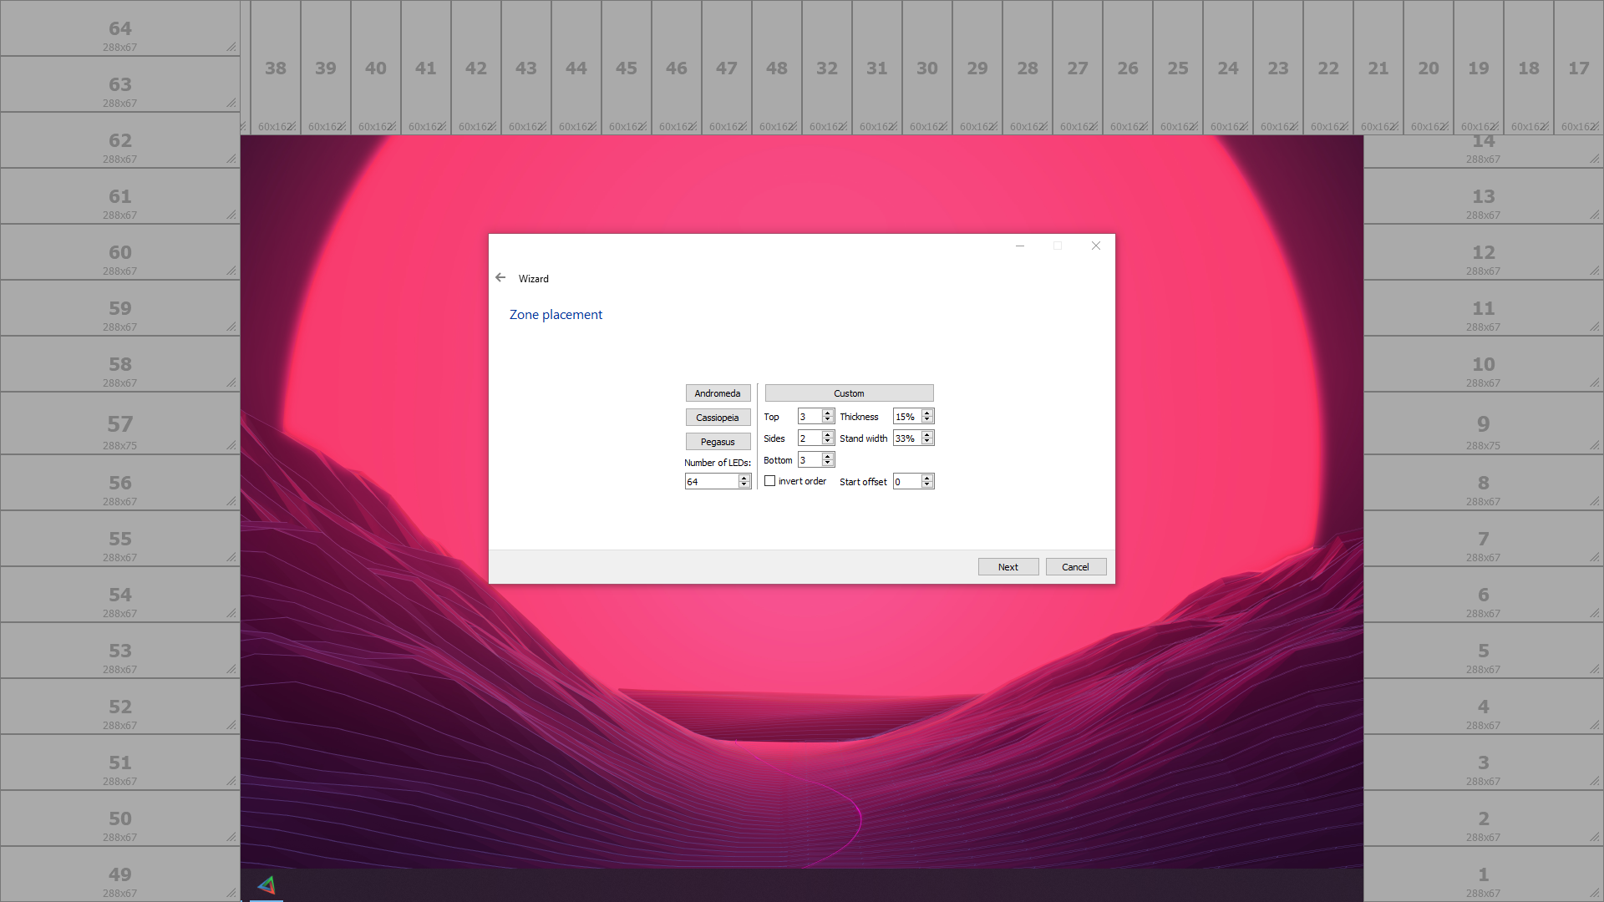The width and height of the screenshot is (1604, 902).
Task: Click the Sides count input field
Action: [x=810, y=438]
